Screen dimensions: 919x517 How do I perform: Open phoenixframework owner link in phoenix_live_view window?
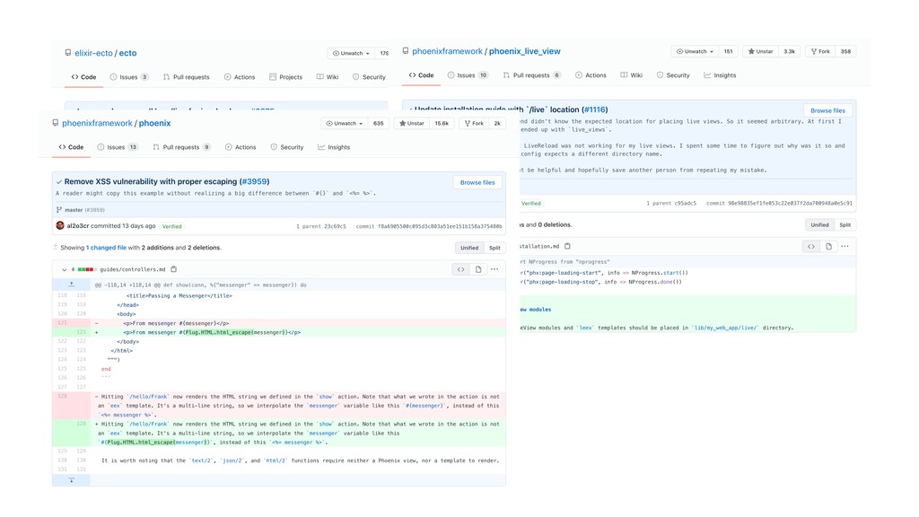click(447, 51)
